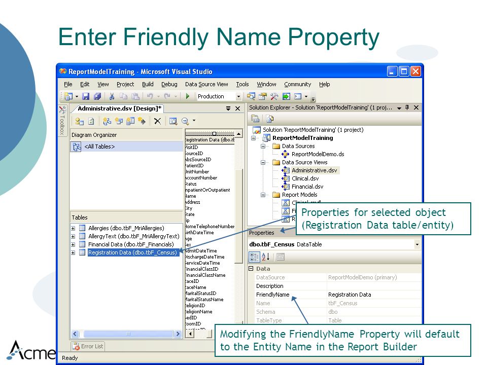This screenshot has width=487, height=365.
Task: Open the Zoom level dropdown arrow
Action: [x=194, y=121]
